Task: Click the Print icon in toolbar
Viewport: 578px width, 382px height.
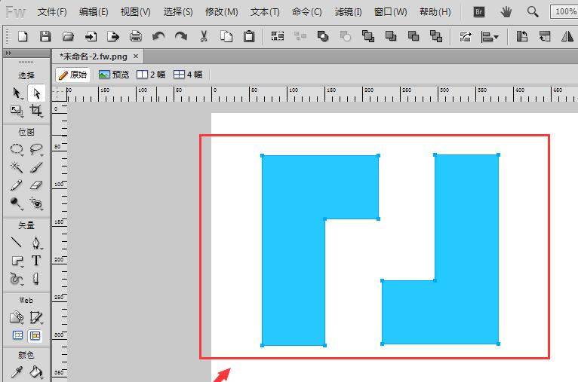Action: point(136,36)
